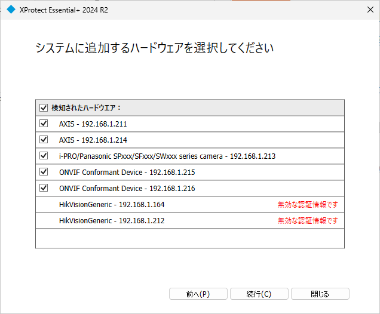
Task: Select HikVisionGeneric - 192.168.1.164 row text
Action: click(112, 205)
